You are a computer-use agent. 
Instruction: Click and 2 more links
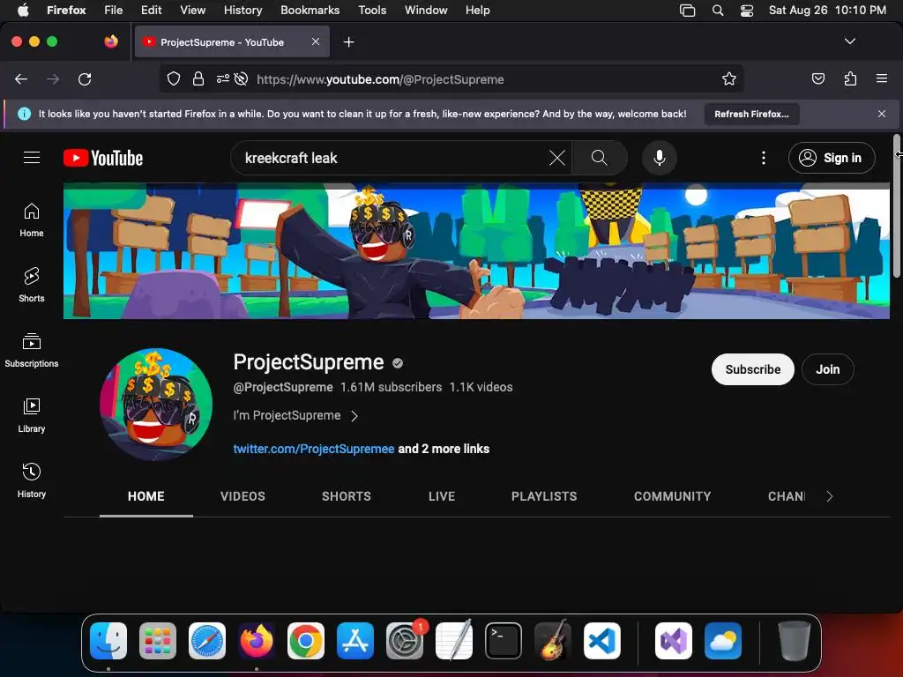point(444,449)
